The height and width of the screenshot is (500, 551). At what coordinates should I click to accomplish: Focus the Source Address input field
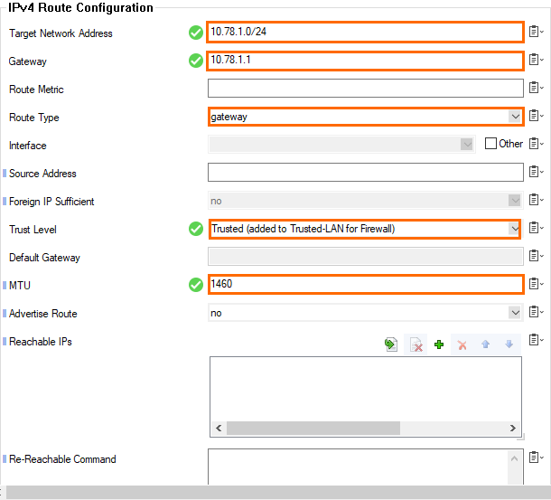(366, 172)
